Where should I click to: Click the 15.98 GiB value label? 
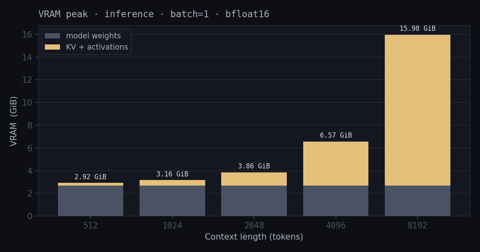coord(417,29)
